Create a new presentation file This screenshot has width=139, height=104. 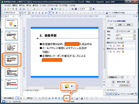(x=5, y=9)
